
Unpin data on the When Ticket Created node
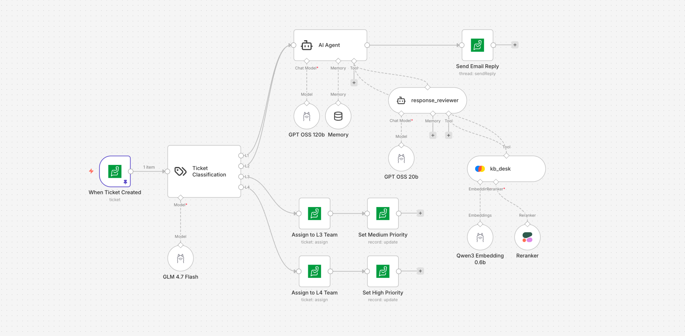(x=125, y=182)
